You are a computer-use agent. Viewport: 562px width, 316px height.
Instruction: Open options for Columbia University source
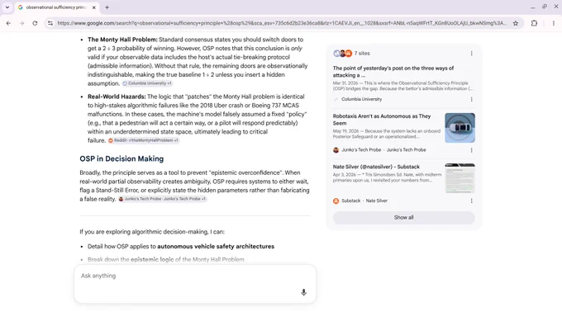(471, 99)
